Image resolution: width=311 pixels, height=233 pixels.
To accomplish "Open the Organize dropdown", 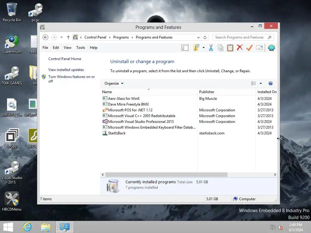I will coord(114,83).
